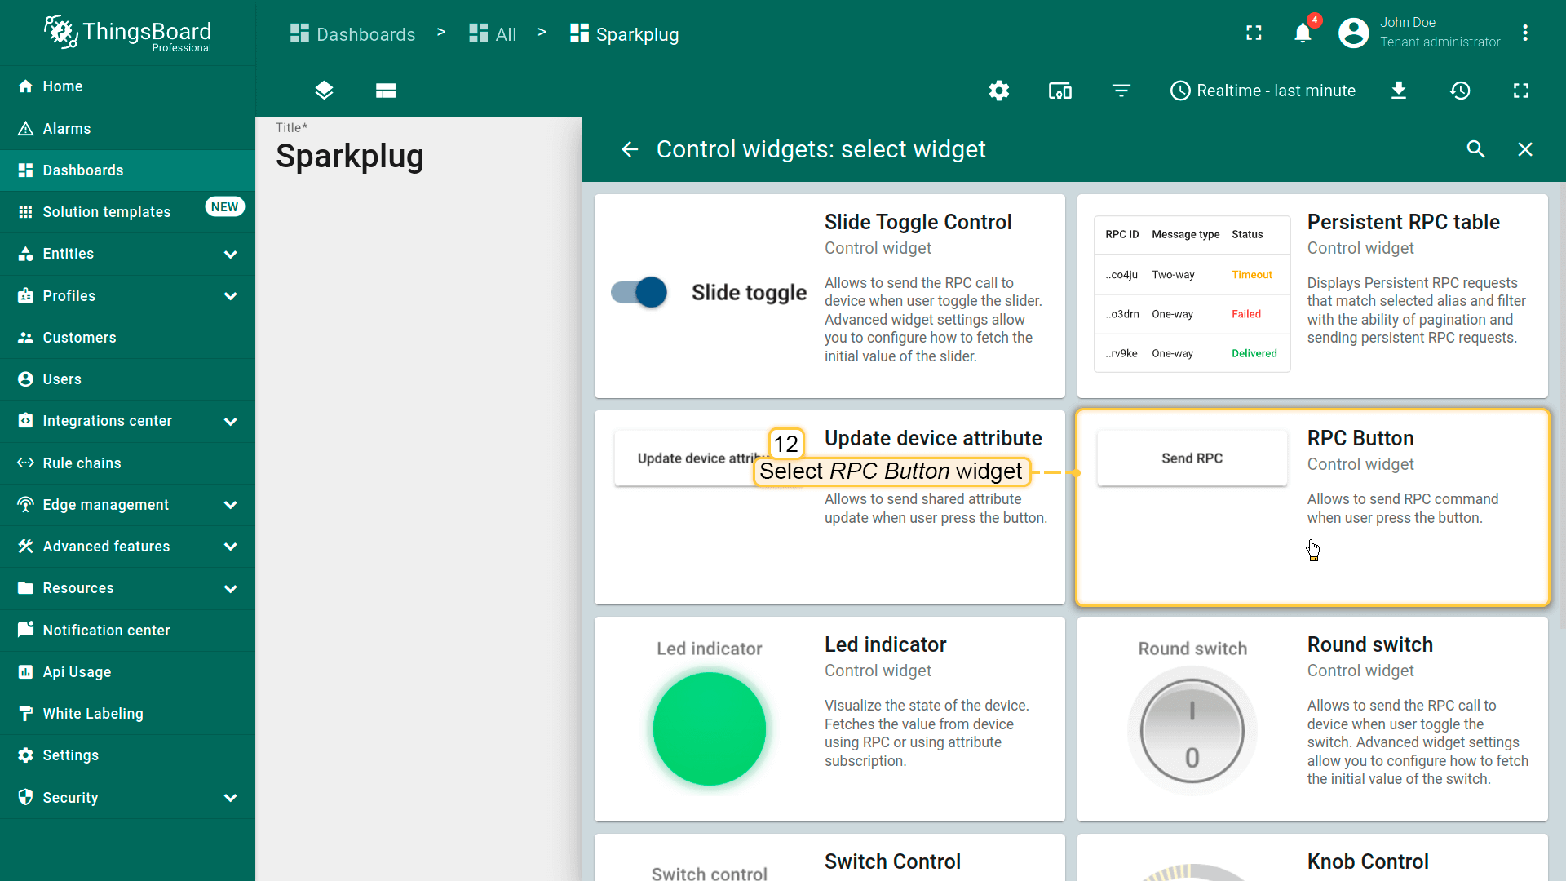Image resolution: width=1566 pixels, height=881 pixels.
Task: Open Rule chains in sidebar
Action: (x=82, y=463)
